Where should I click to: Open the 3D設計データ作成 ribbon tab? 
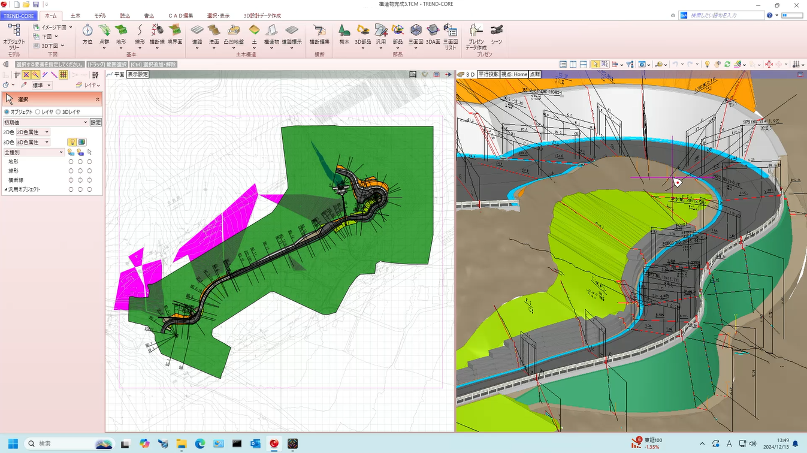tap(262, 16)
